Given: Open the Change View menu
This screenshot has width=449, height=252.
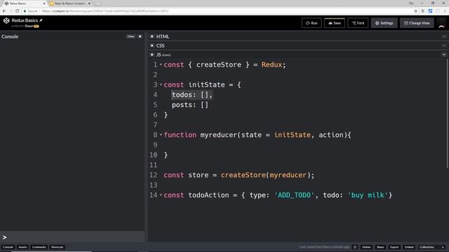Looking at the screenshot, I should pos(417,23).
